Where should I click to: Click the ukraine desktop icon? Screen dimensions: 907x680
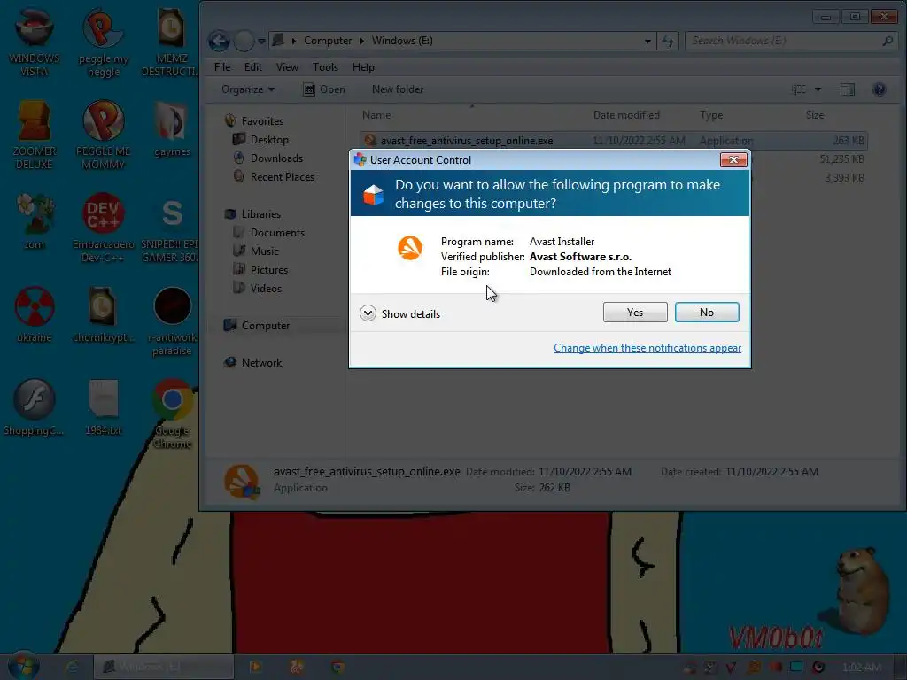coord(35,314)
